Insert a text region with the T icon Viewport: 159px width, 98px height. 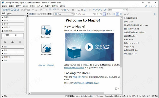pos(44,10)
